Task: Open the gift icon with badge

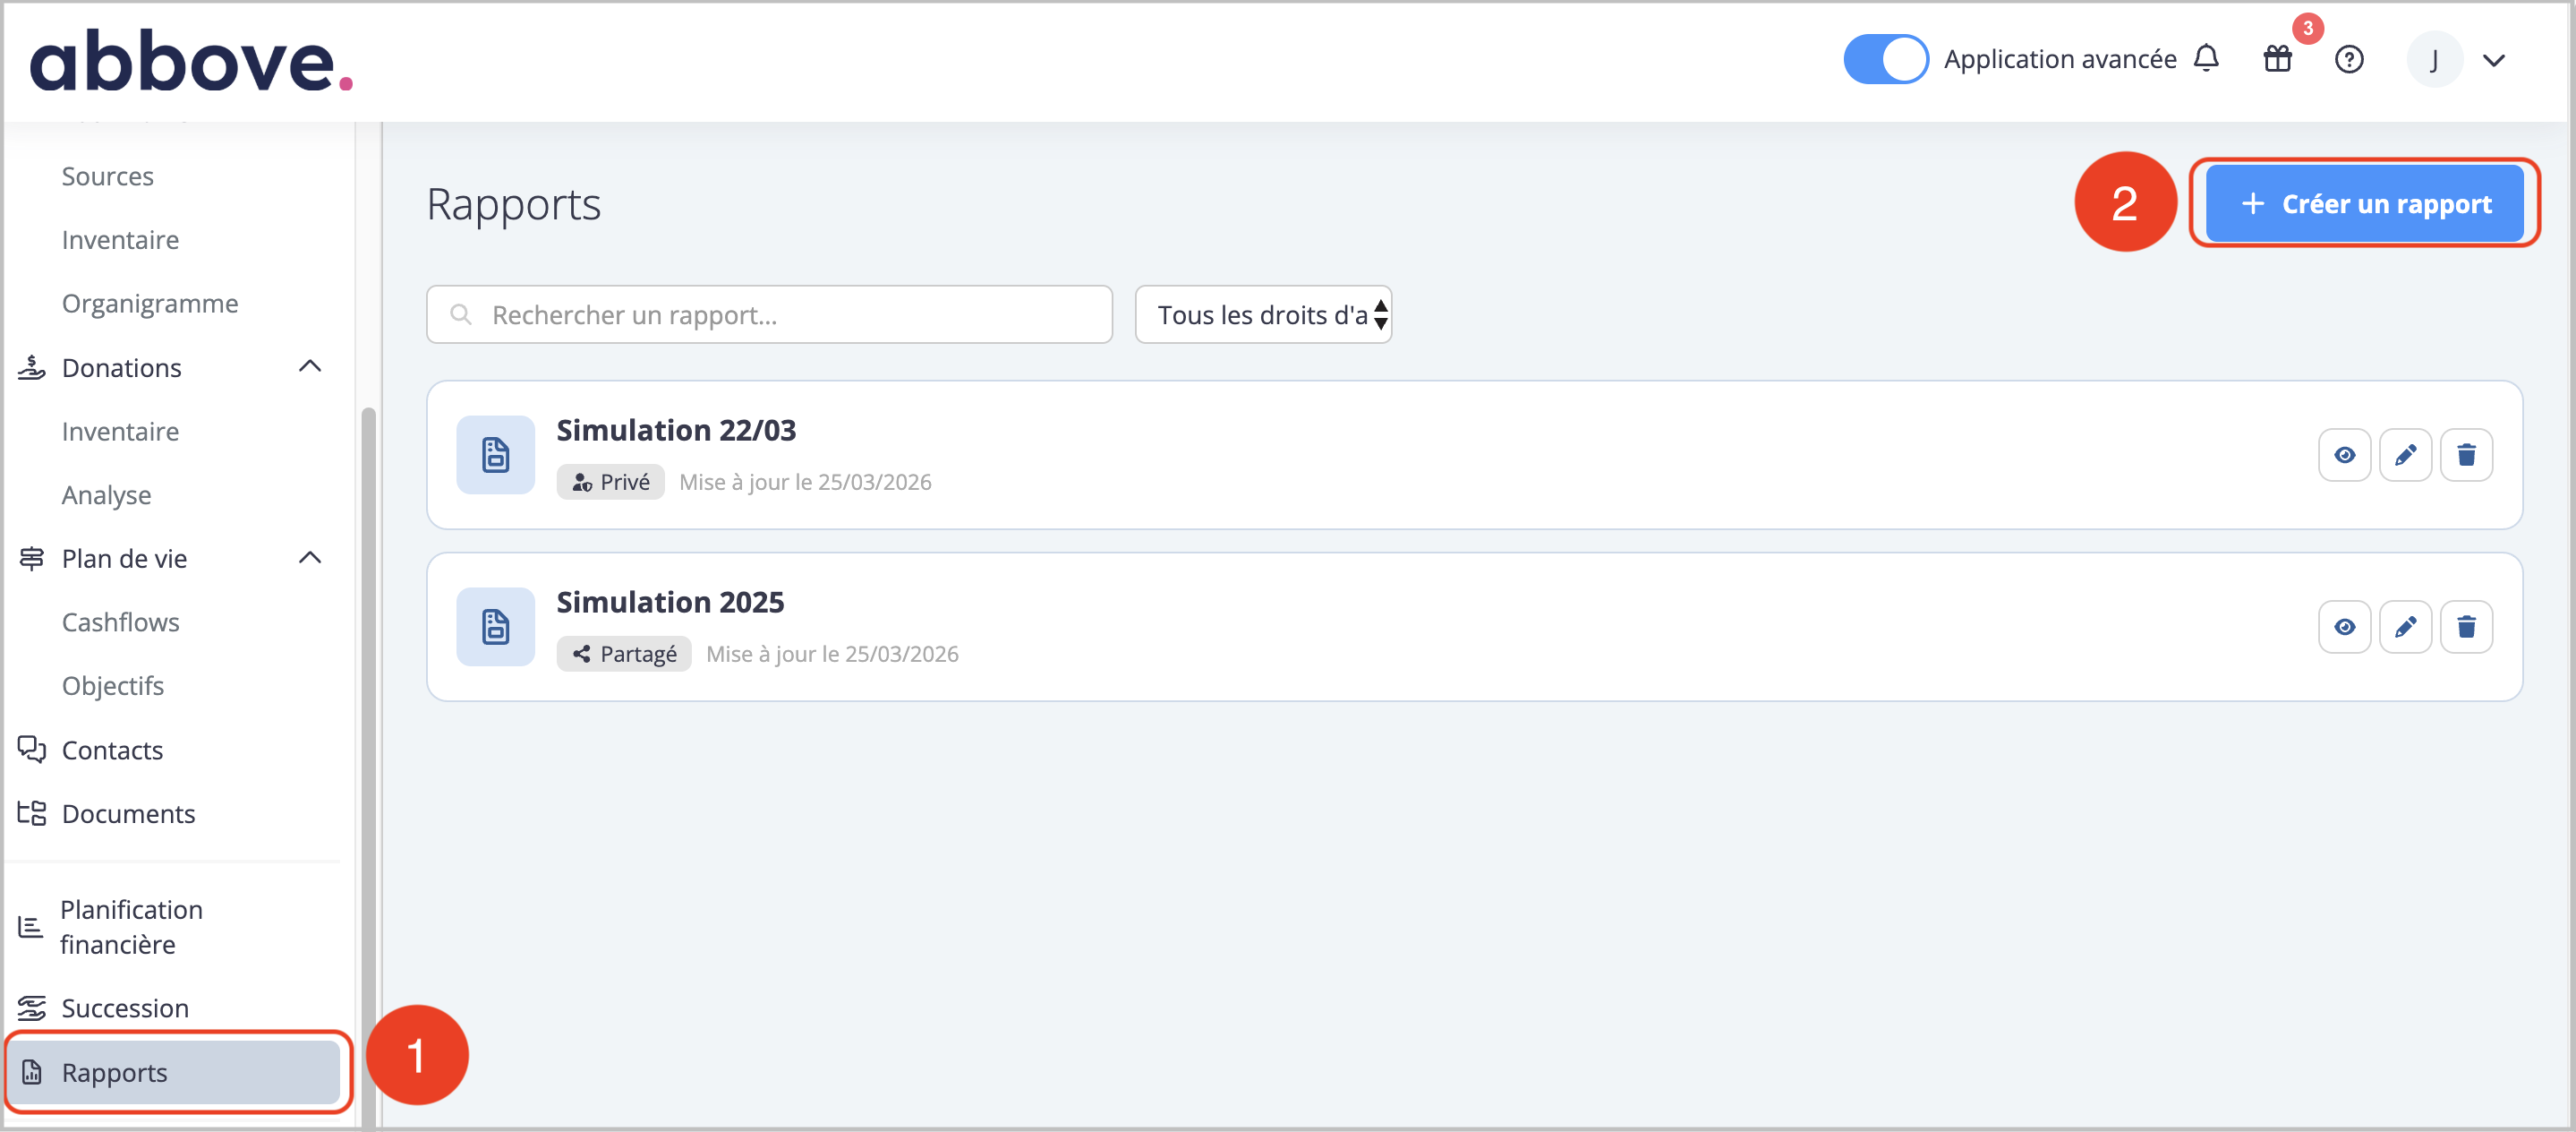Action: 2277,59
